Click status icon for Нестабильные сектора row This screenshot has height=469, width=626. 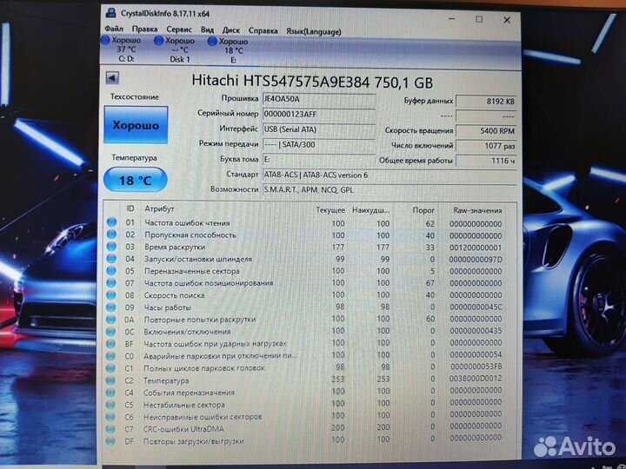pyautogui.click(x=111, y=405)
